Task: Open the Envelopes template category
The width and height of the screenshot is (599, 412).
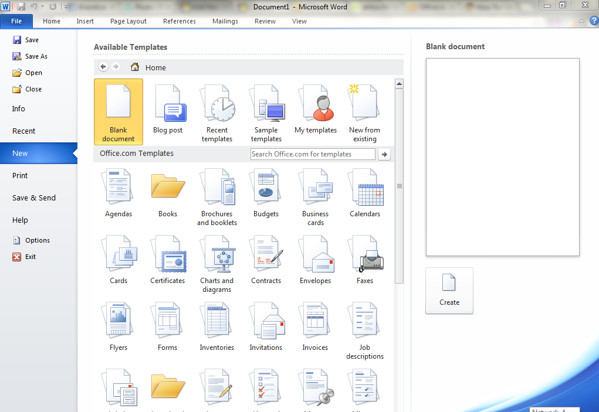Action: coord(316,255)
